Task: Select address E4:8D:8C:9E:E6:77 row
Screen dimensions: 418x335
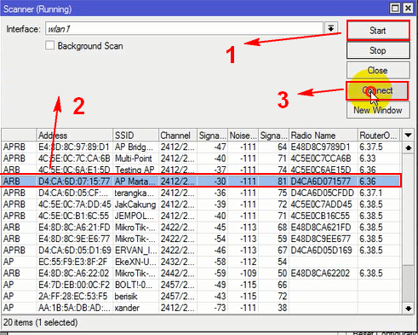Action: pos(201,239)
